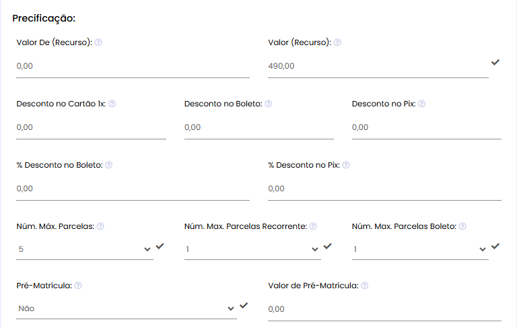Show help for % Desconto no Boleto
The image size is (517, 328).
(109, 165)
